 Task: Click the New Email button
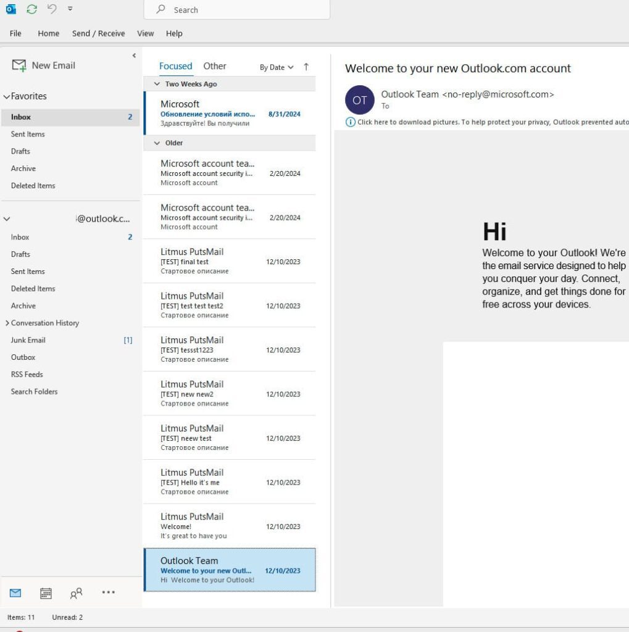(44, 65)
